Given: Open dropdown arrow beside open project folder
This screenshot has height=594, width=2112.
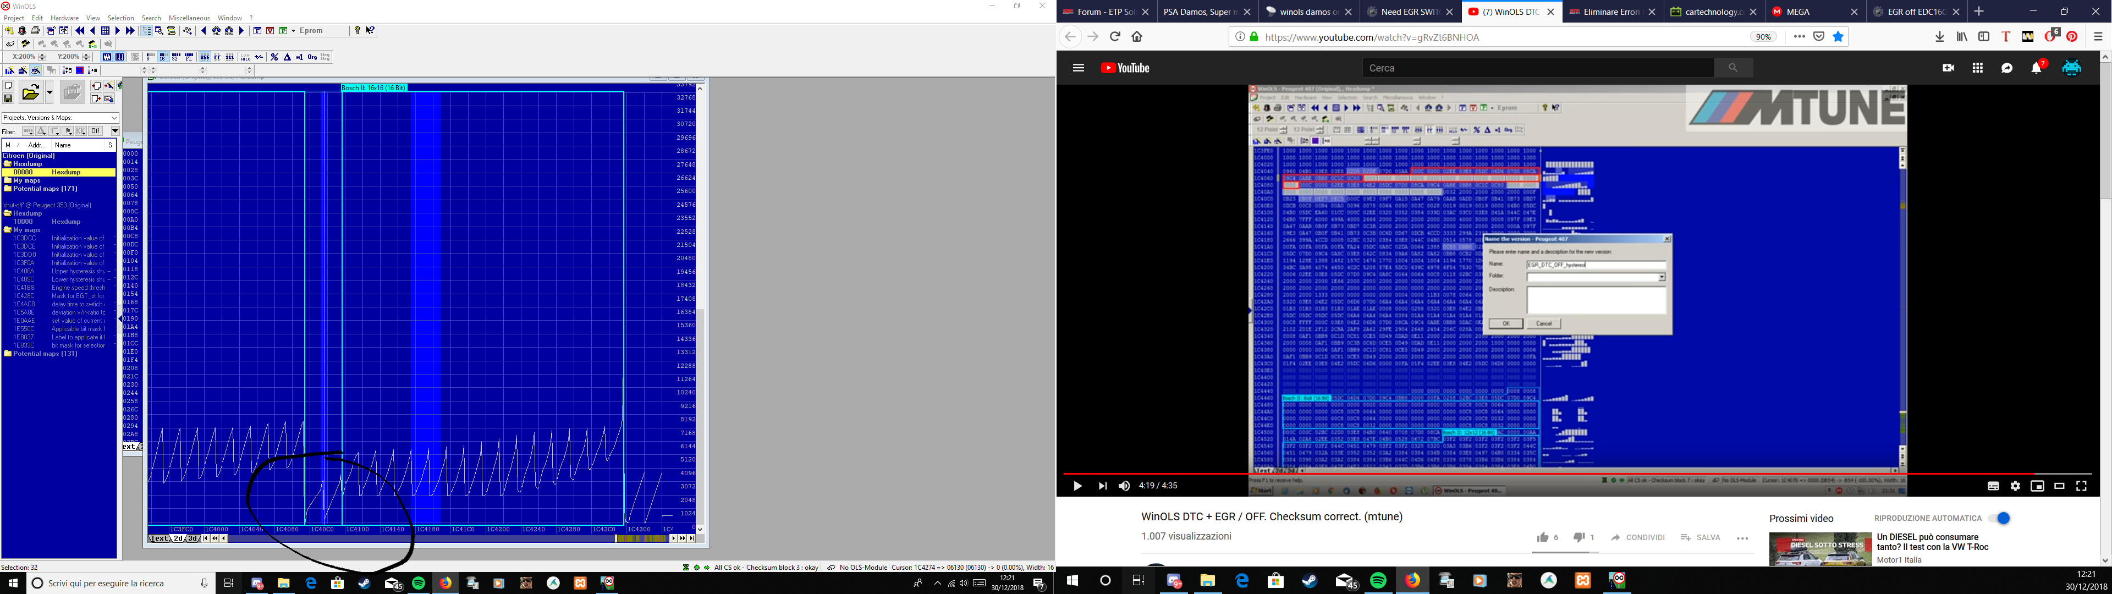Looking at the screenshot, I should coord(49,93).
